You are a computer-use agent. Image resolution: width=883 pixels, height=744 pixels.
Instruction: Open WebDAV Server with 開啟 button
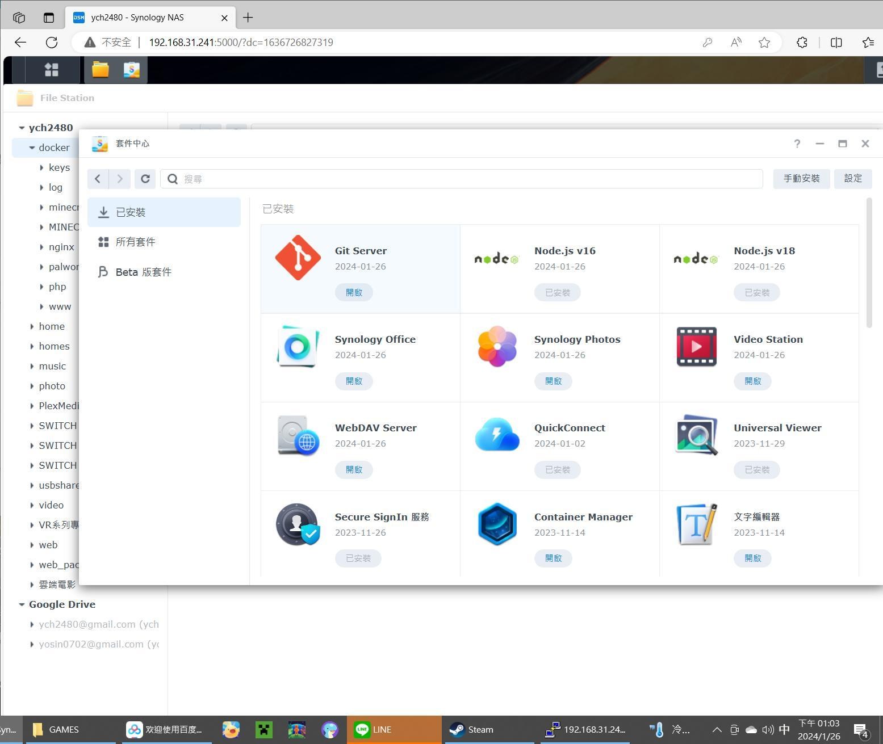point(354,470)
